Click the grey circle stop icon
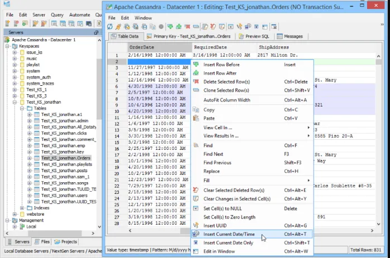Screen dimensions: 390x258 click(x=161, y=27)
